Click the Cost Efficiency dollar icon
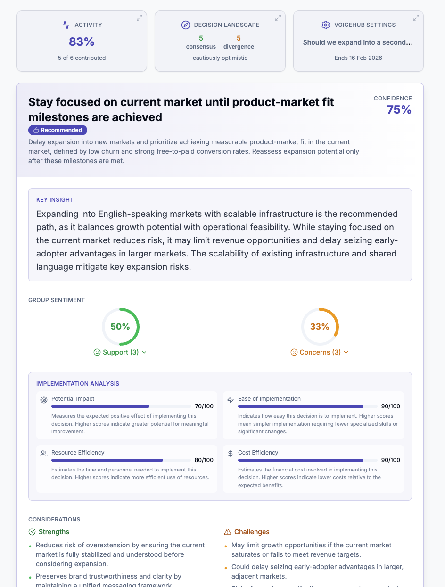The width and height of the screenshot is (445, 587). (231, 453)
